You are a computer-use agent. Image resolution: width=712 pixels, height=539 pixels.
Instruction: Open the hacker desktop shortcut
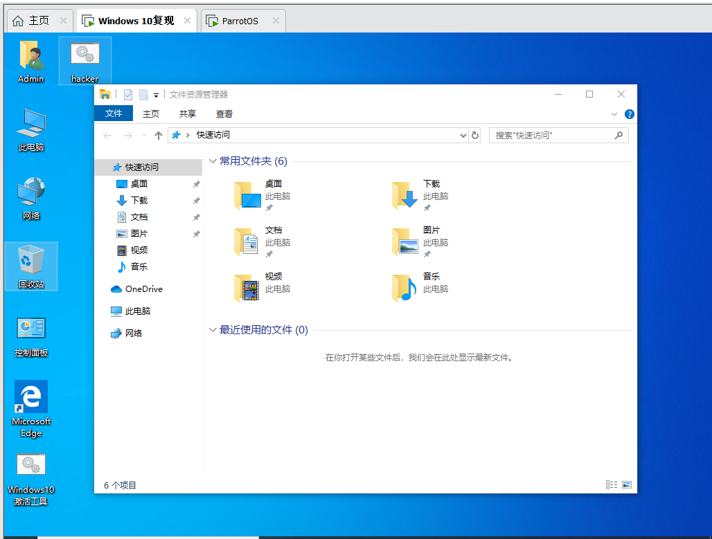click(85, 61)
